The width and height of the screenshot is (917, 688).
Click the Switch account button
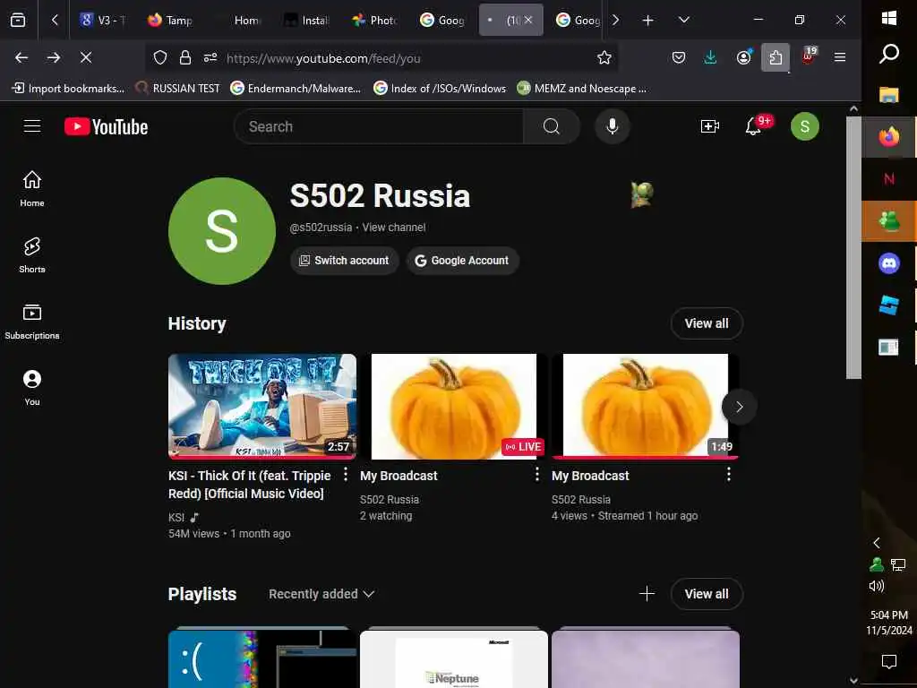345,261
